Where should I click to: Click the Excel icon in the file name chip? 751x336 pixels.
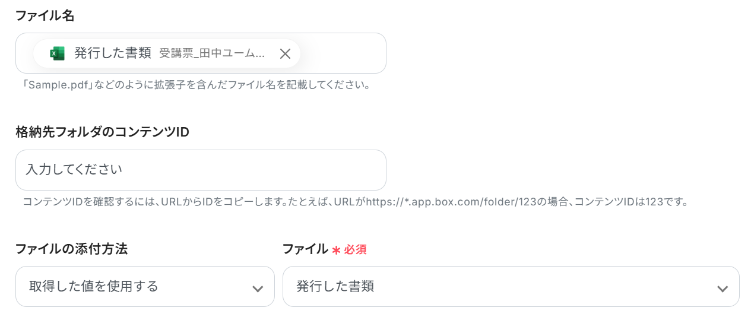[x=57, y=53]
